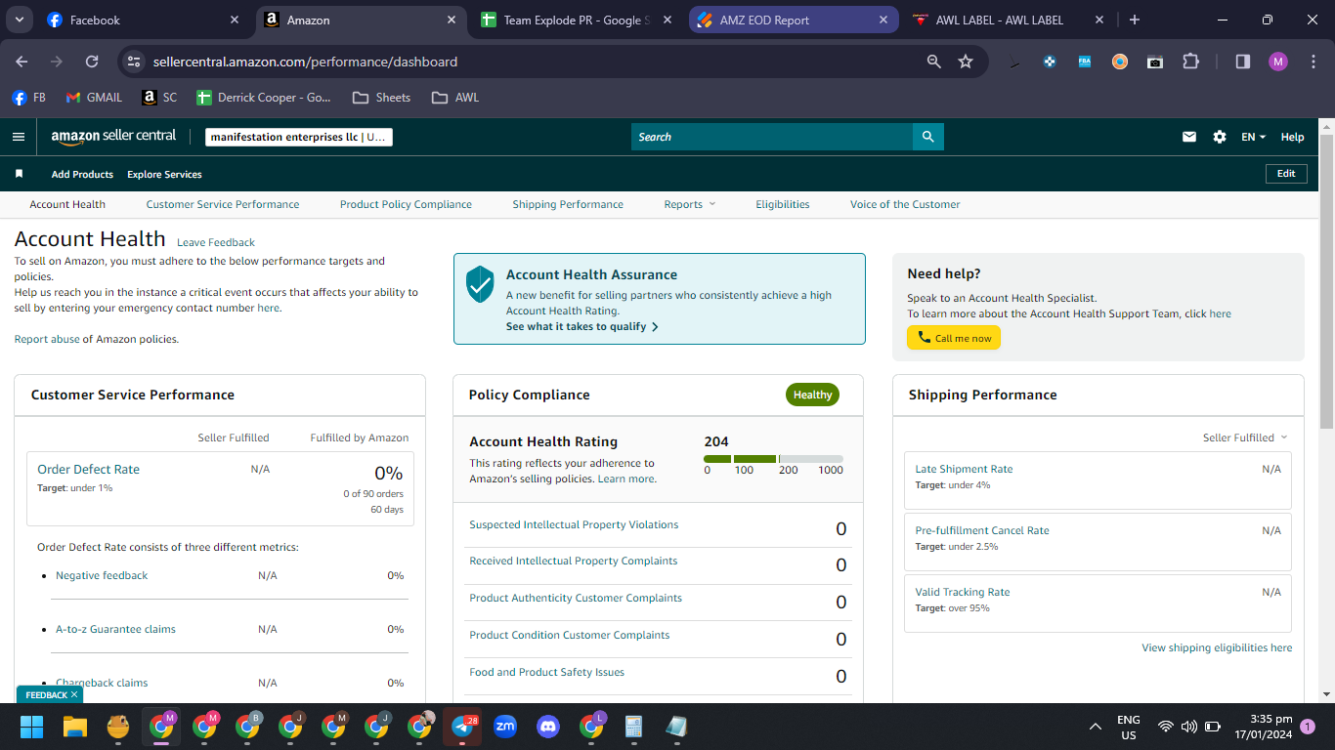Open Discord from the taskbar
Screen dimensions: 1335x750
pos(548,726)
